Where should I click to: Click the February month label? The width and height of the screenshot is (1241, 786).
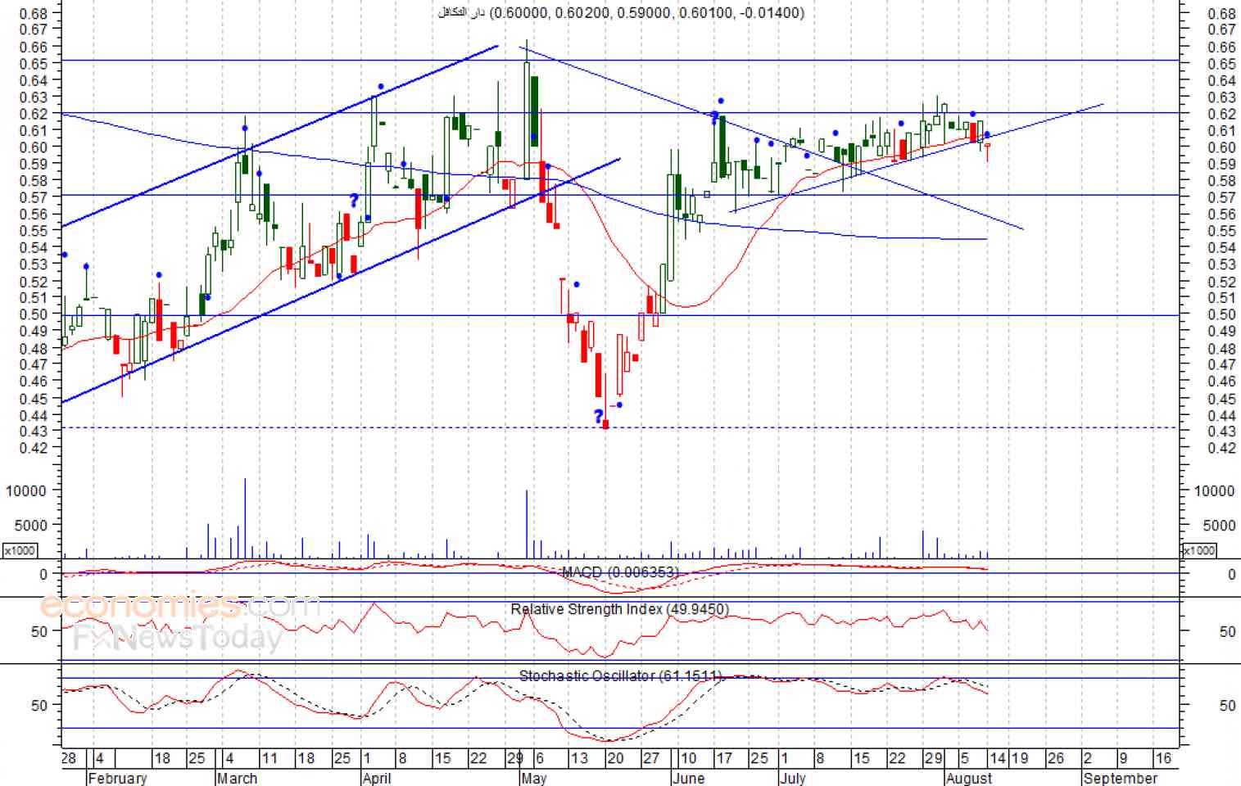(117, 778)
